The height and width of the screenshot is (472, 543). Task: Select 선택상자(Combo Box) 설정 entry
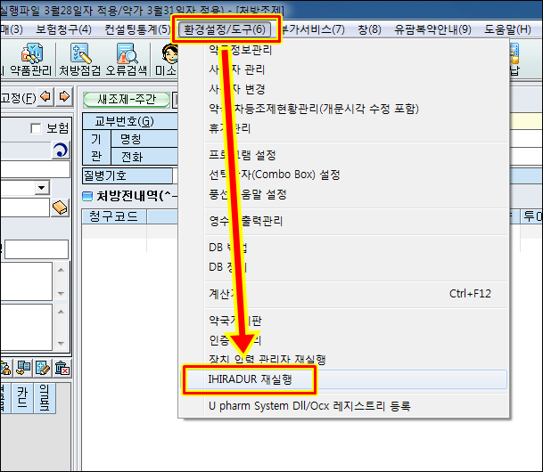point(343,175)
